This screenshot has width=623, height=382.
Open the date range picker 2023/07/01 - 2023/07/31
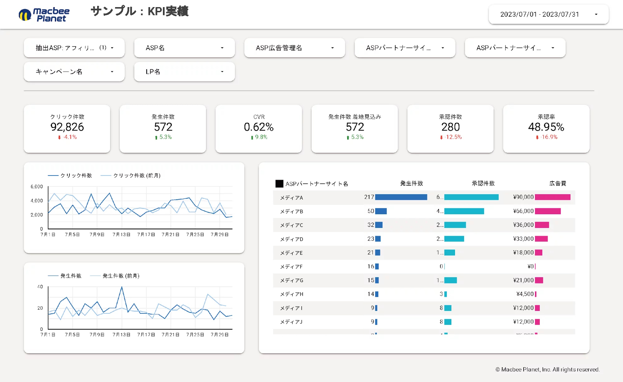(x=549, y=14)
